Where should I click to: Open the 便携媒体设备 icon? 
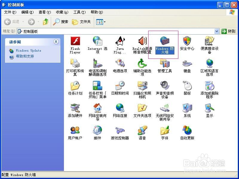click(x=209, y=41)
